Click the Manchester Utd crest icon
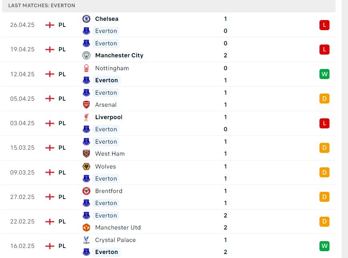 point(86,228)
